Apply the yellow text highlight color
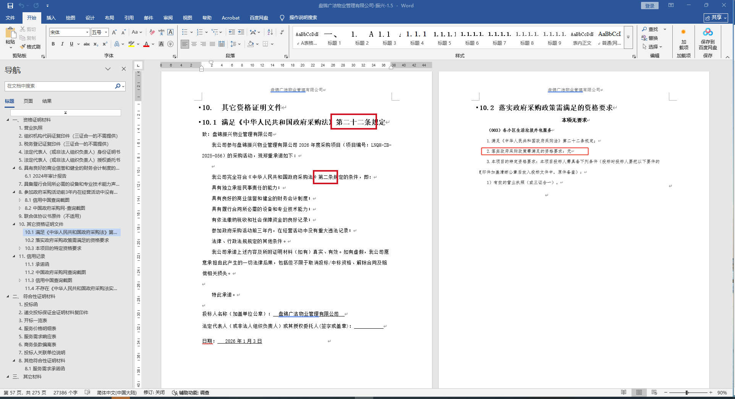 coord(131,44)
